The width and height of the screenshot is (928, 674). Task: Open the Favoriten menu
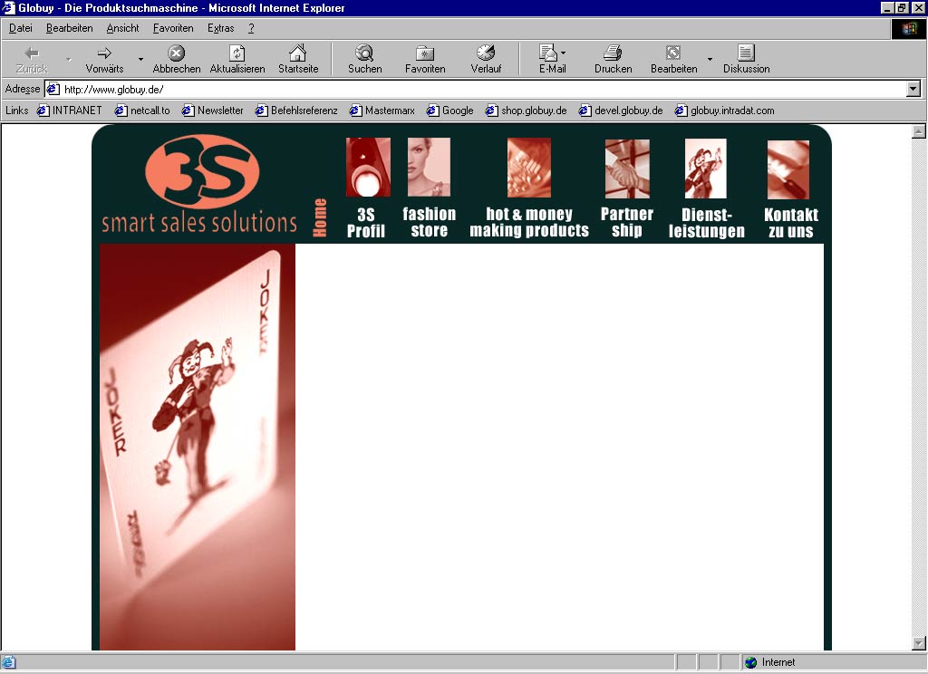pyautogui.click(x=173, y=28)
